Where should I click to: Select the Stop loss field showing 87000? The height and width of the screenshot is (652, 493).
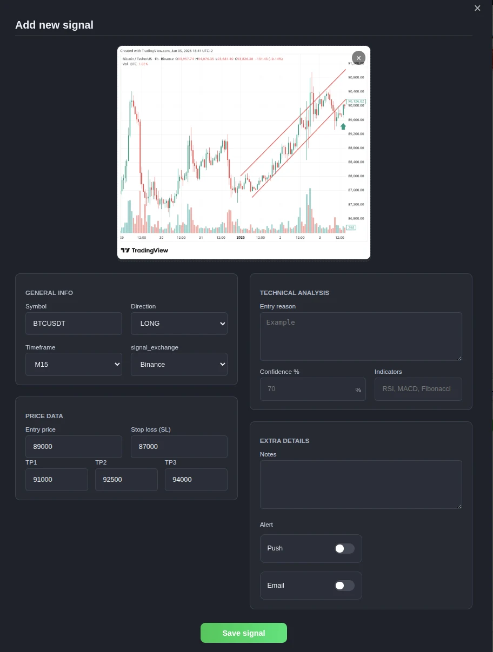click(179, 447)
